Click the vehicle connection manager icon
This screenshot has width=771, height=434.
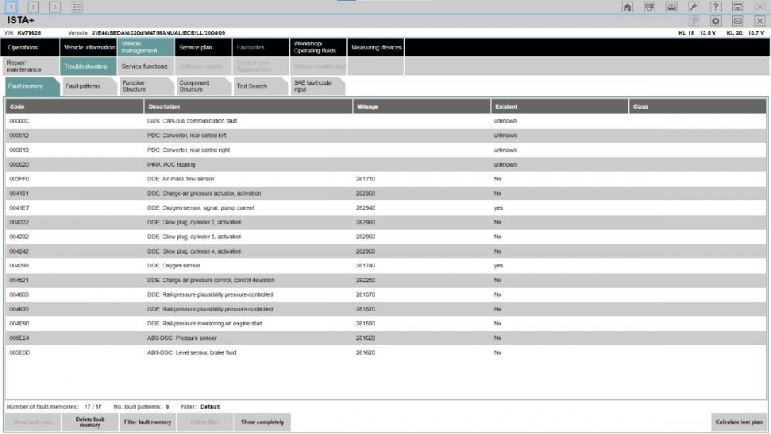click(x=649, y=7)
